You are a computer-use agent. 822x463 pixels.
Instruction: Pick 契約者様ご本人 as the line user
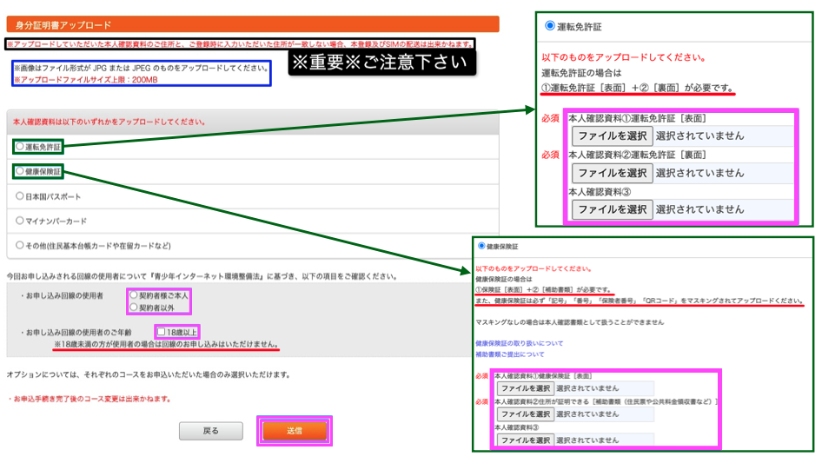[134, 295]
